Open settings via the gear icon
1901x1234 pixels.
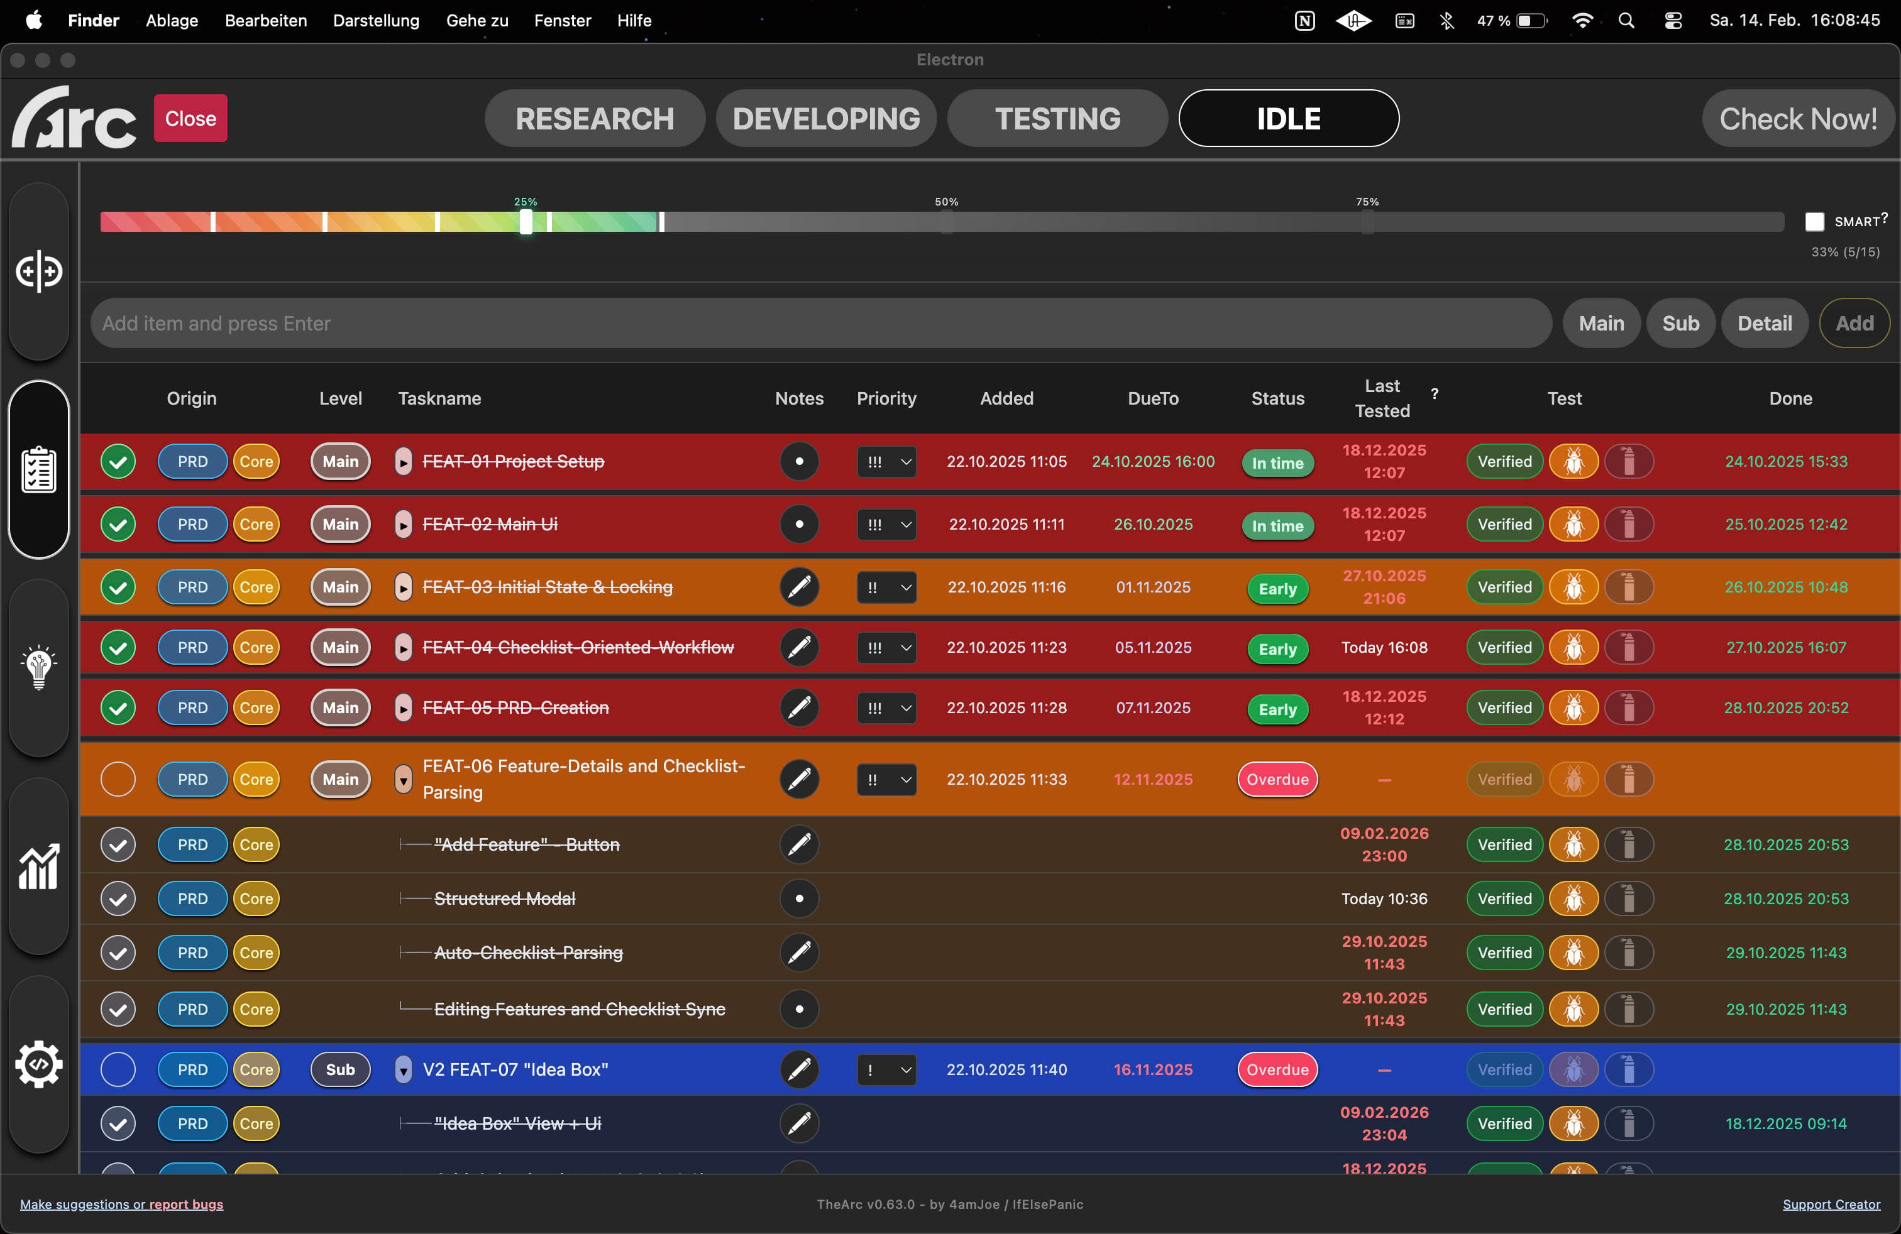click(38, 1065)
